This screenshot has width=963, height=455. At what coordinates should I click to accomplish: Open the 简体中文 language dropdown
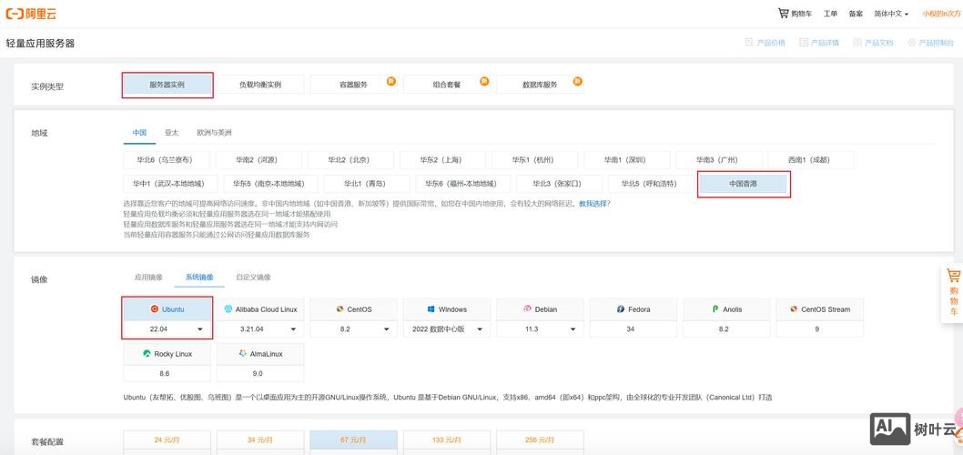point(892,14)
